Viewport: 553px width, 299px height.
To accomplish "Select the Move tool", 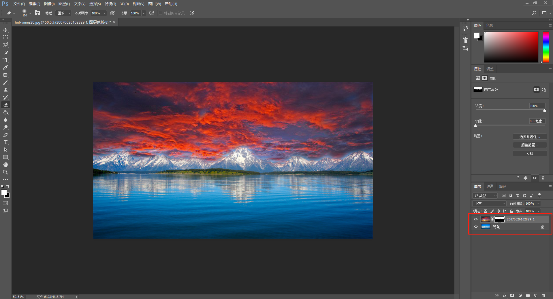I will [5, 30].
